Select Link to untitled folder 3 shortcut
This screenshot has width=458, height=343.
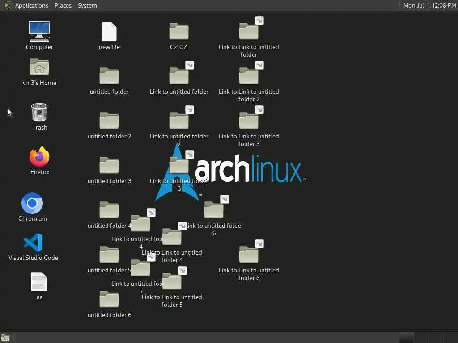click(179, 165)
